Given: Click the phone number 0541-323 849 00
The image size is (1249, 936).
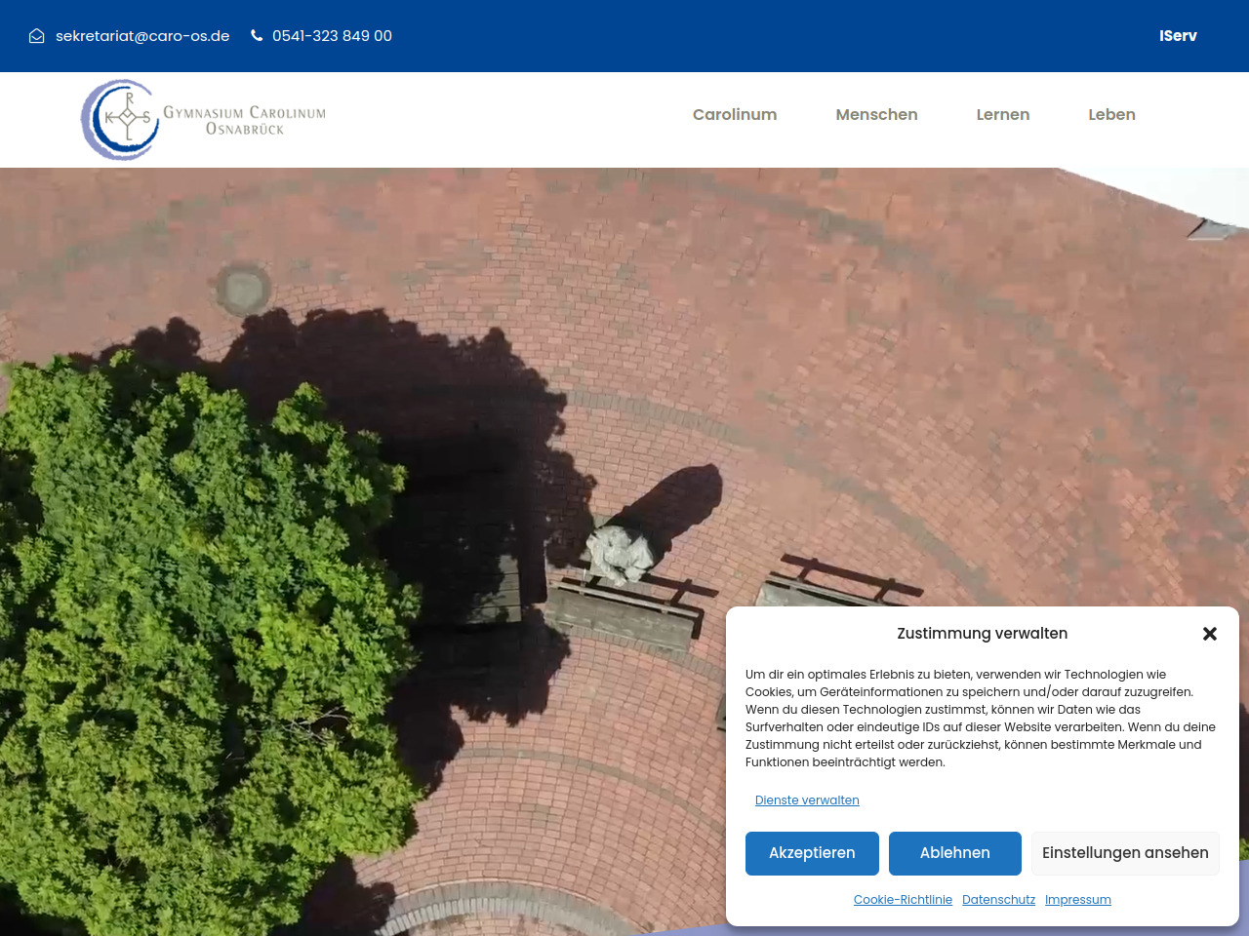Looking at the screenshot, I should tap(332, 36).
